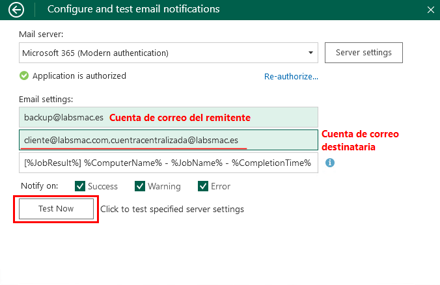Toggle the Success notification checkbox
Viewport: 440px width, 285px height.
81,187
